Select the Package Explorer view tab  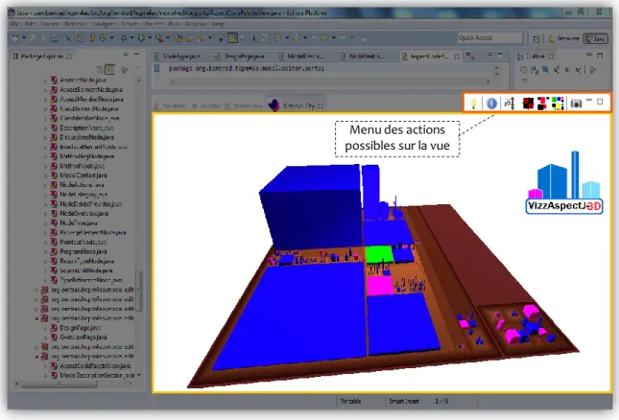(x=42, y=57)
